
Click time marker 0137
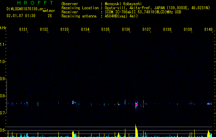(x=147, y=29)
